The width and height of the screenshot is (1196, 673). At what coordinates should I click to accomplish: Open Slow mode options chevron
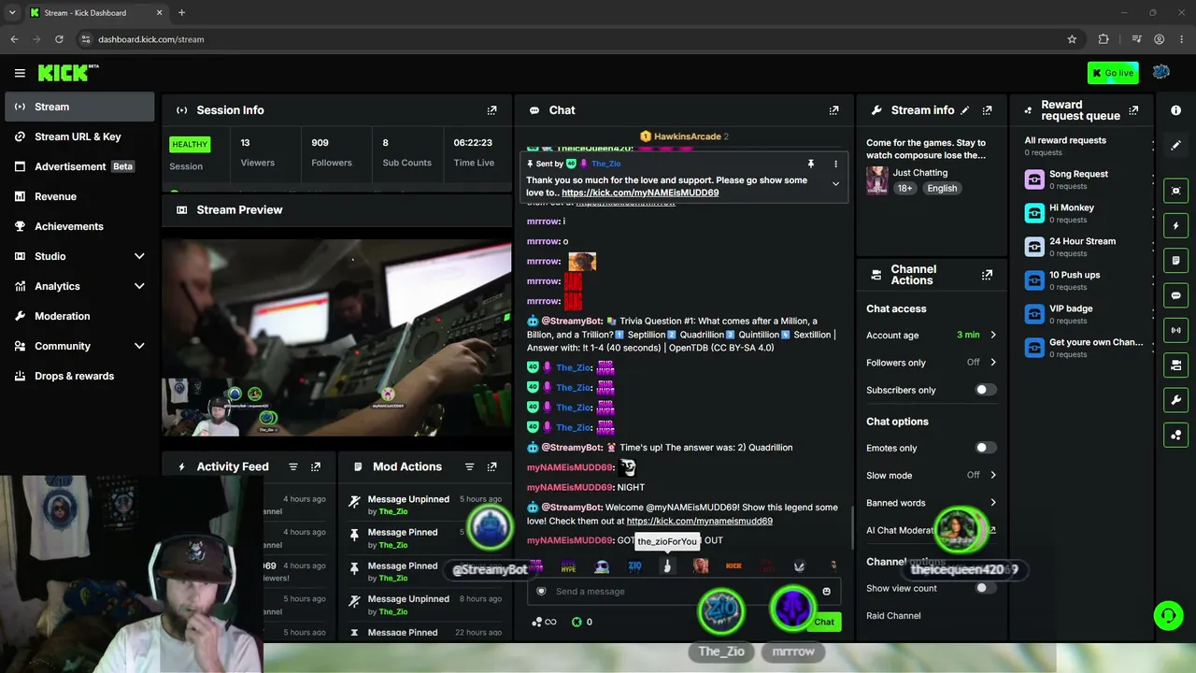pos(993,475)
